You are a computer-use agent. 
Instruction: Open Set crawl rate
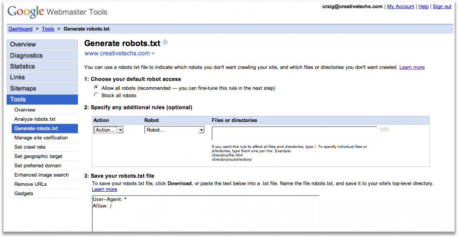[30, 147]
